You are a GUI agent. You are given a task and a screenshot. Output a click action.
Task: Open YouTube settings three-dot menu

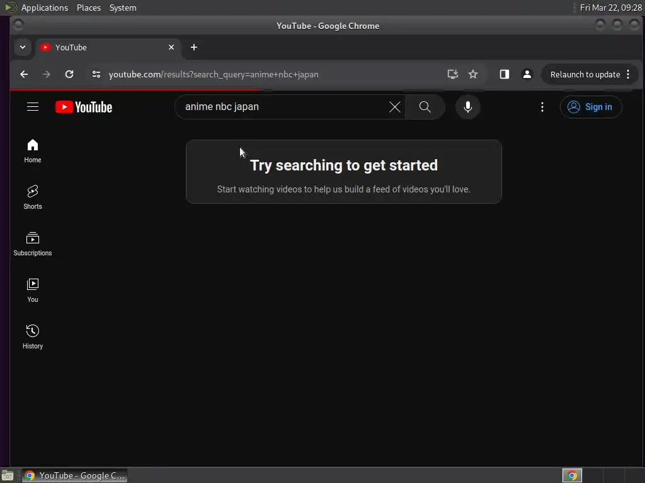[x=542, y=107]
